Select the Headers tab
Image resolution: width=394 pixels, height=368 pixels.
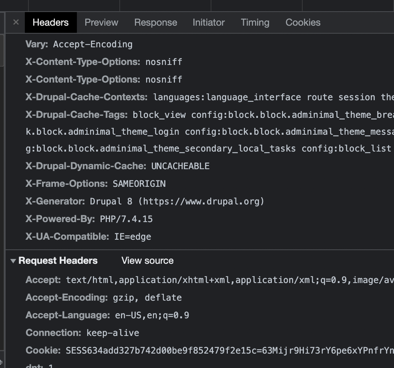[50, 22]
